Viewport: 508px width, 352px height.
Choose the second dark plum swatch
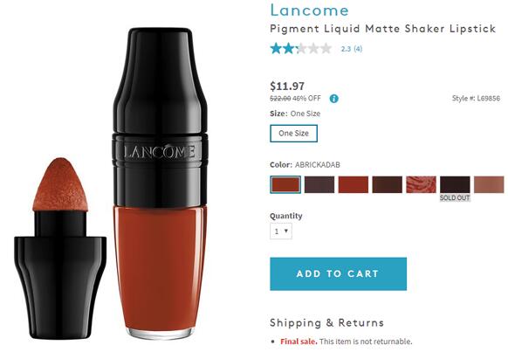(319, 185)
